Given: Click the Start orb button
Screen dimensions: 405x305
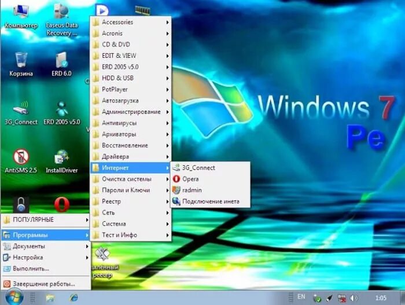Looking at the screenshot, I should (14, 297).
